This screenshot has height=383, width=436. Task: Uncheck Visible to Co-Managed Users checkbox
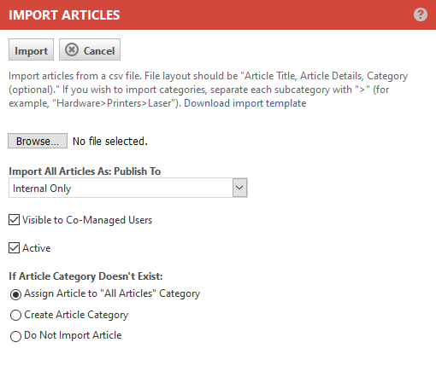pyautogui.click(x=14, y=220)
